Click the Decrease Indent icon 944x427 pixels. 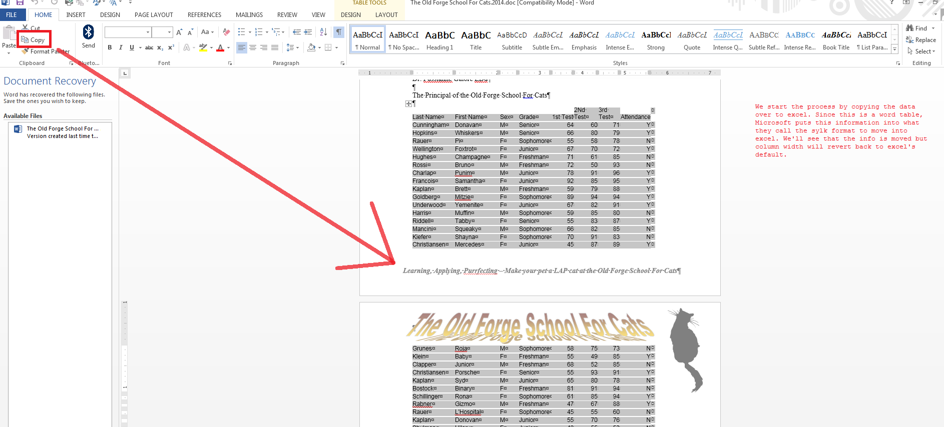click(x=297, y=32)
